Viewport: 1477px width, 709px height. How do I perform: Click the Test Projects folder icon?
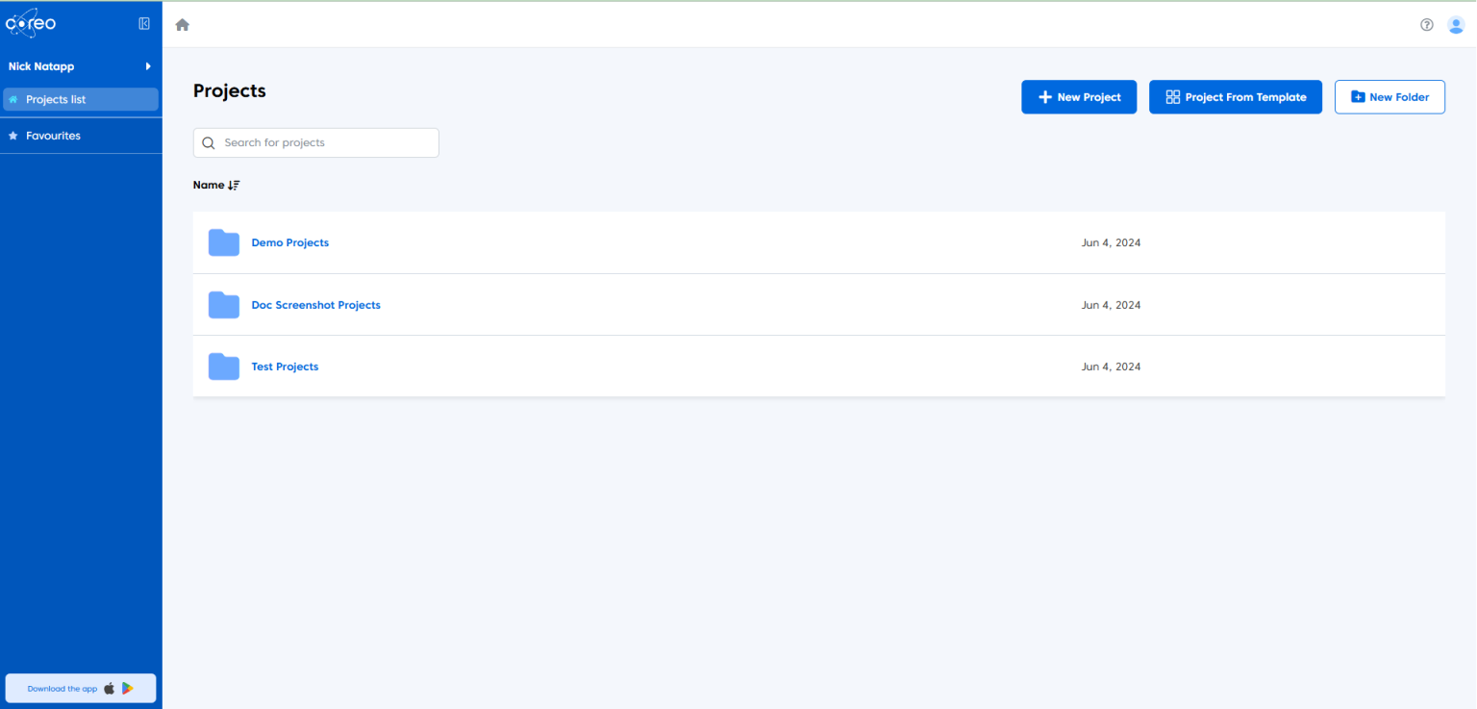point(224,367)
